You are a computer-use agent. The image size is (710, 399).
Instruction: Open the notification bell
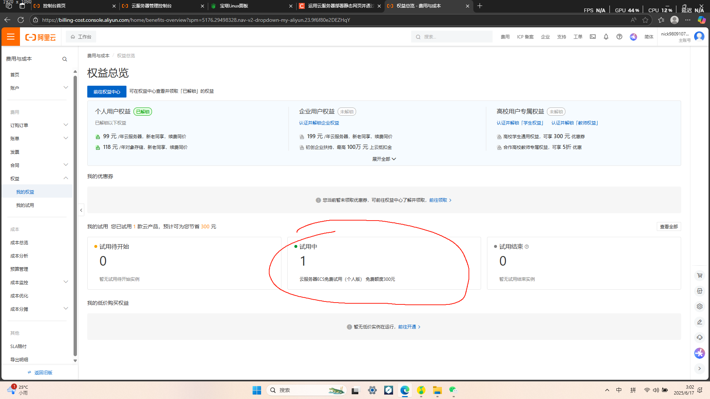pyautogui.click(x=606, y=37)
